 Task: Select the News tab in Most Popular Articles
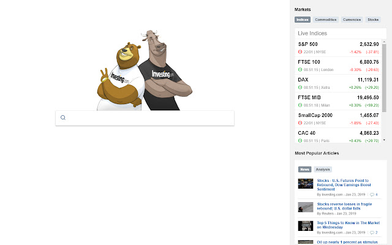tap(305, 169)
